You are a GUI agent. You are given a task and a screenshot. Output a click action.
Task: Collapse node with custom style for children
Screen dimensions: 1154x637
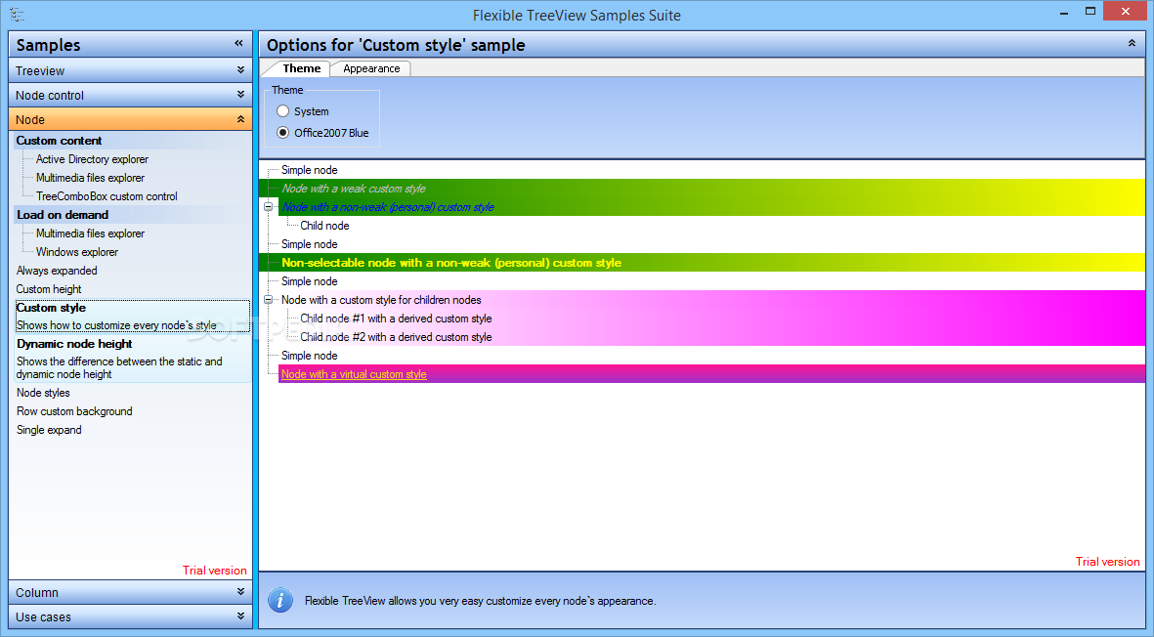coord(269,299)
